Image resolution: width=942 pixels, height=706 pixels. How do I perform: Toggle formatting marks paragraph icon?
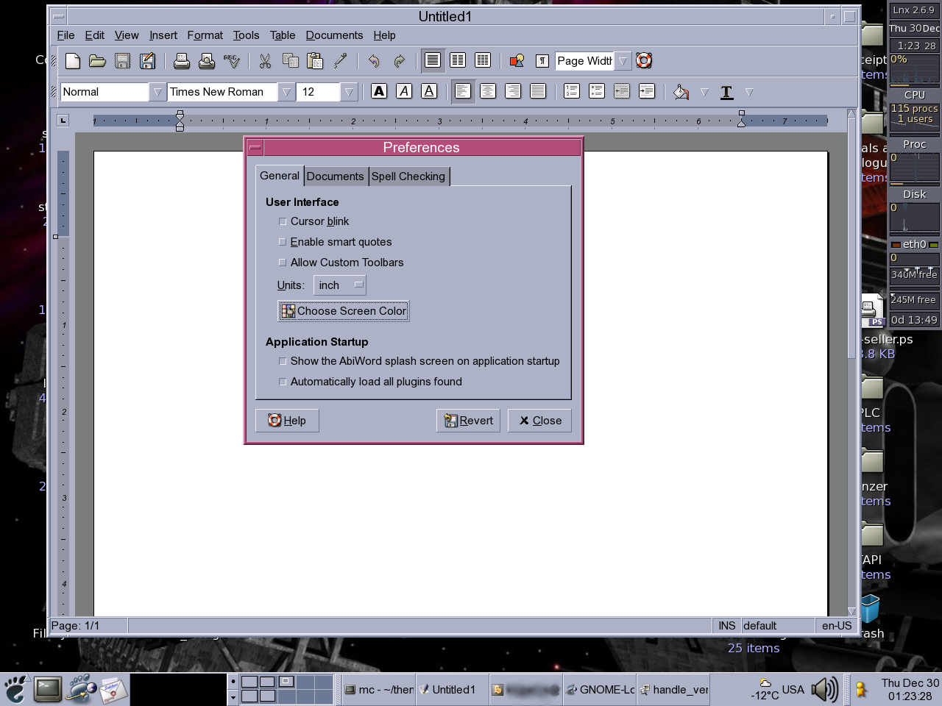pyautogui.click(x=542, y=61)
